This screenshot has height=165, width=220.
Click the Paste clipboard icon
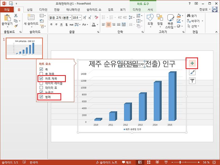[x=7, y=18]
